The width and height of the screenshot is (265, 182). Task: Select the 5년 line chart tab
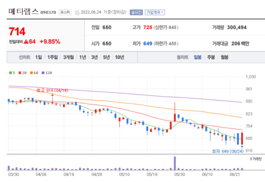[x=106, y=57]
